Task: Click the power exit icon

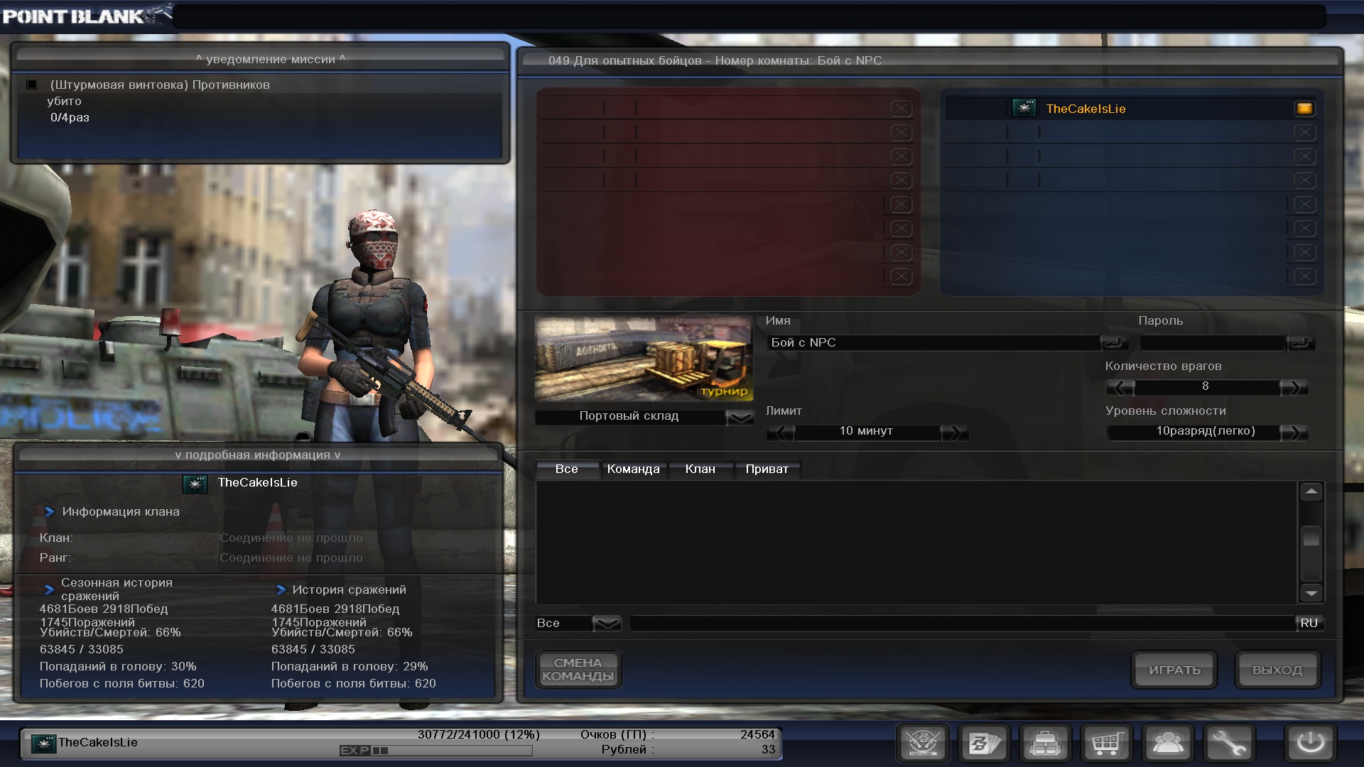Action: tap(1310, 744)
